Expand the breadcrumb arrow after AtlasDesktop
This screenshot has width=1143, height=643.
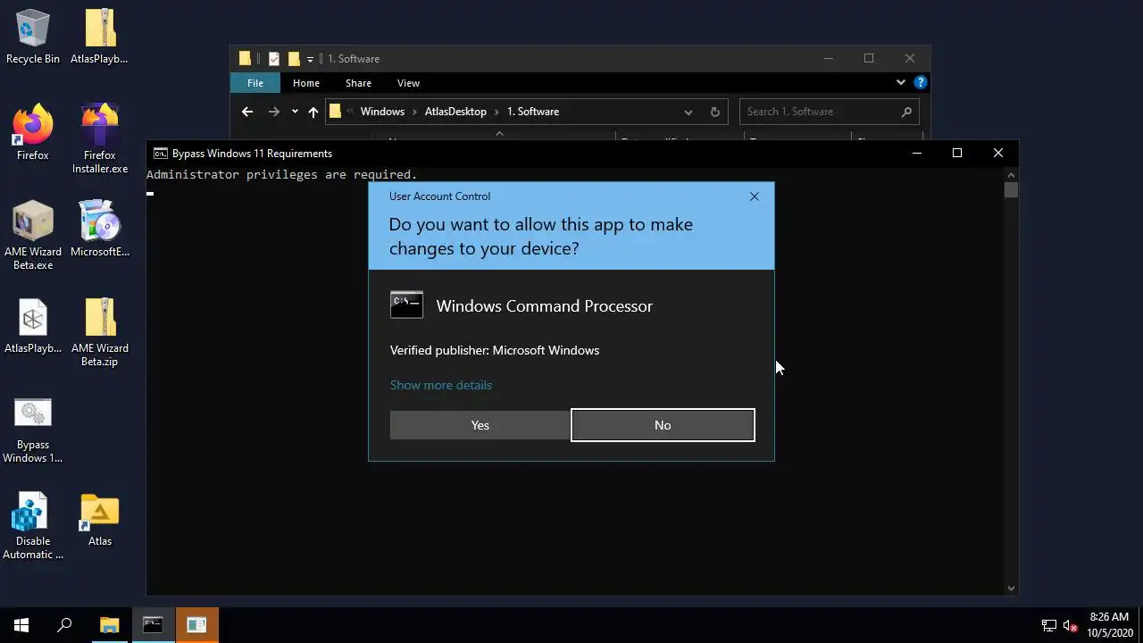click(496, 112)
